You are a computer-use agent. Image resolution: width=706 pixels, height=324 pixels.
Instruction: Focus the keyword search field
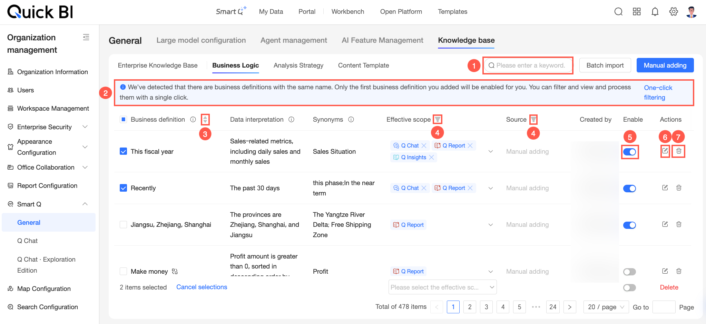coord(528,65)
